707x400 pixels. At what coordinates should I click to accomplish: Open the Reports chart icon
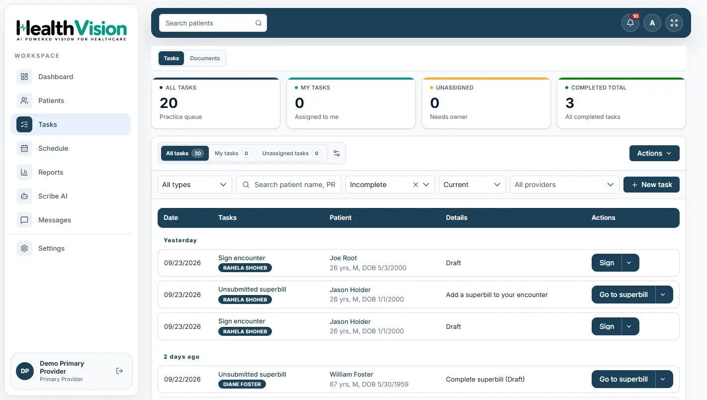(x=24, y=172)
